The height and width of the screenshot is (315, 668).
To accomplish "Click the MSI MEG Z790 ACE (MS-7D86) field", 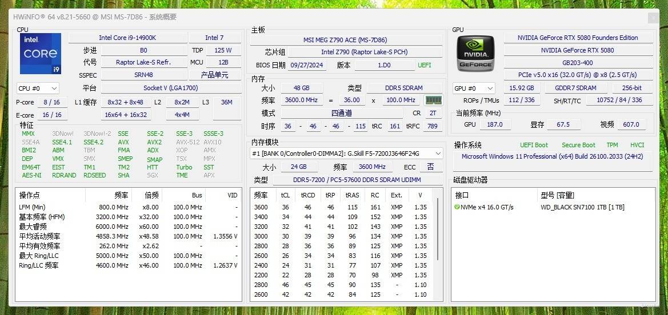I will coord(346,40).
